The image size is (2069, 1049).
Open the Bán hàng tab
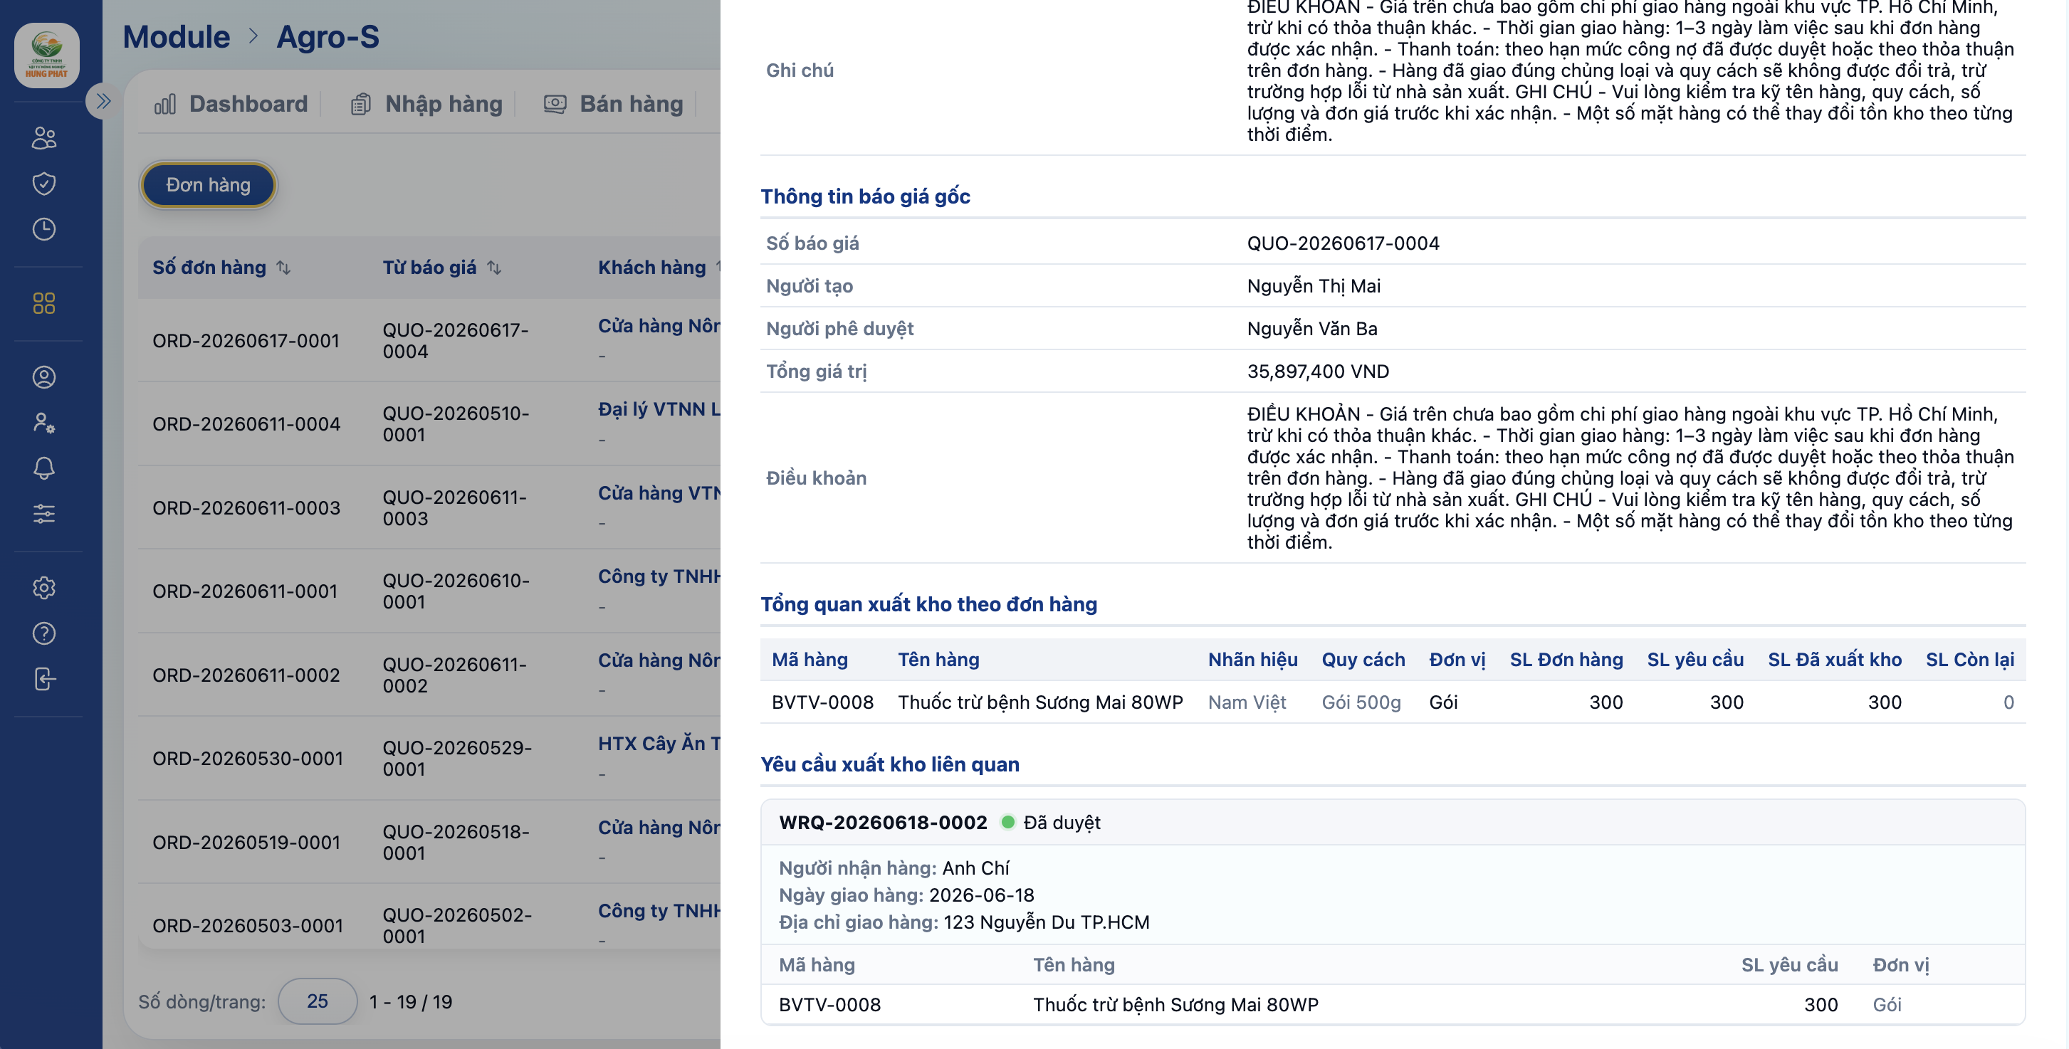pos(614,103)
